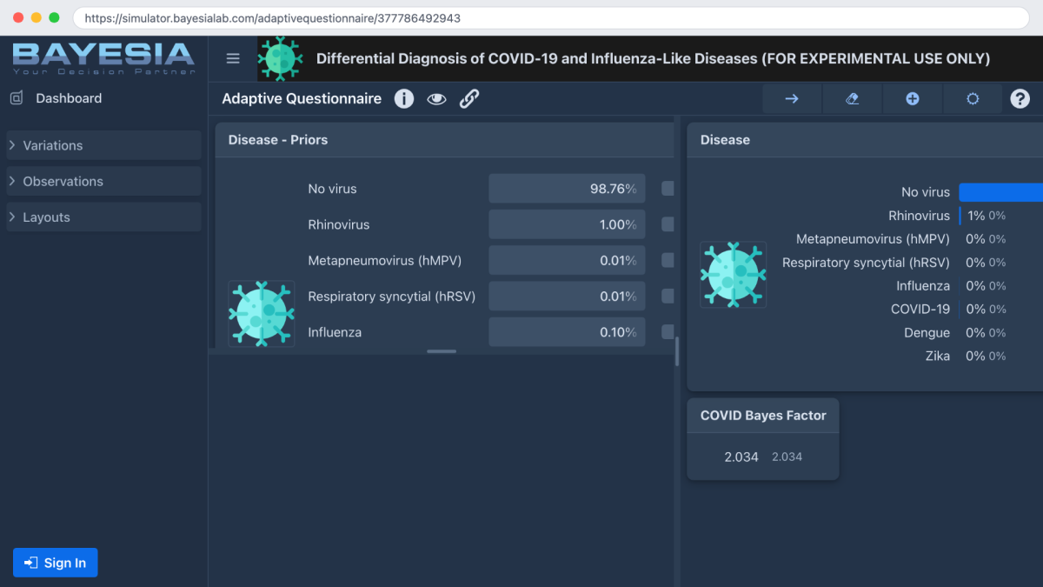Check the Respiratory syncytial (hRSV) prior checkbox

(x=668, y=296)
